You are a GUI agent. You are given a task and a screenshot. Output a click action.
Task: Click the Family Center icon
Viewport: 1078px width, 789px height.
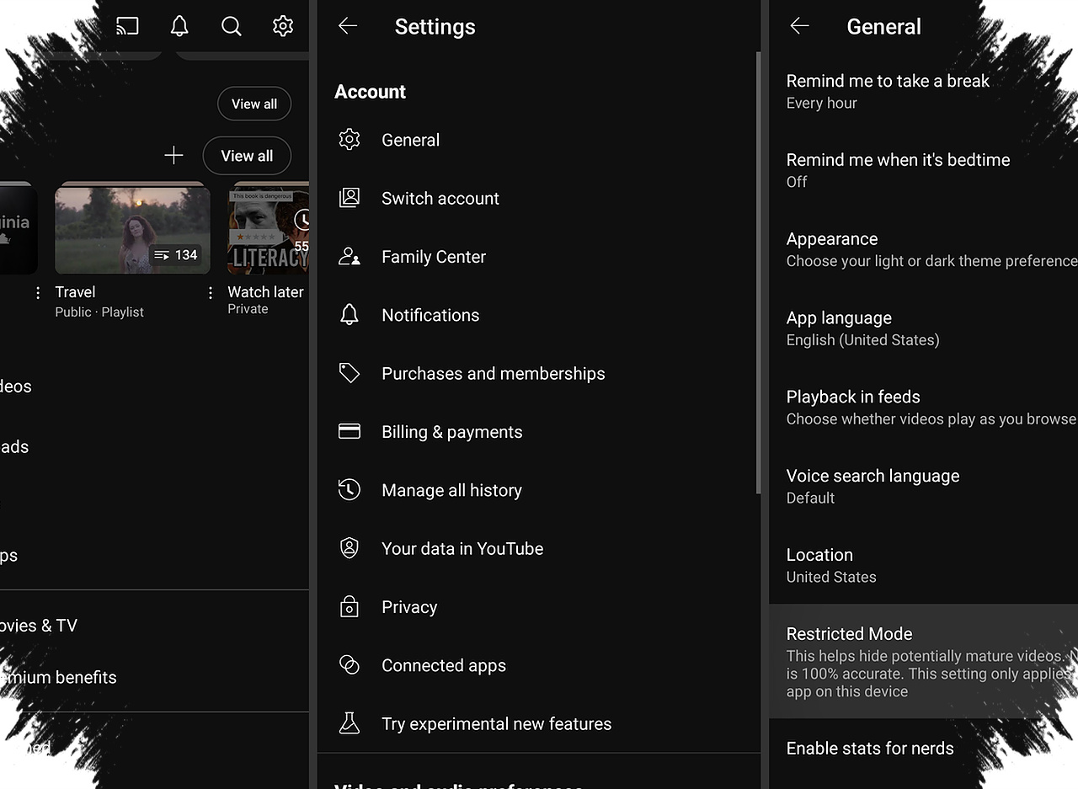pyautogui.click(x=350, y=257)
